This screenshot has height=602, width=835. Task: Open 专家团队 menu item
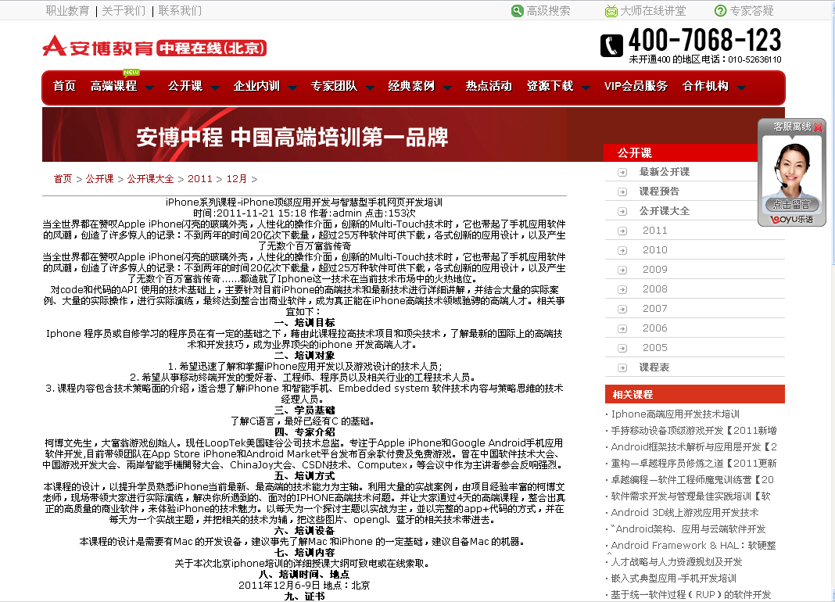click(x=335, y=86)
